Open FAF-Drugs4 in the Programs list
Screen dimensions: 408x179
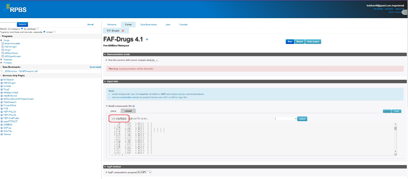pyautogui.click(x=10, y=47)
